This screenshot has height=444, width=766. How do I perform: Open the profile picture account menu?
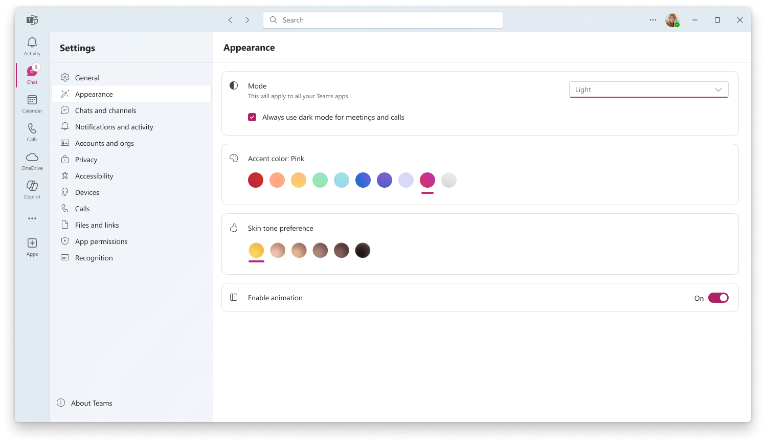(672, 20)
